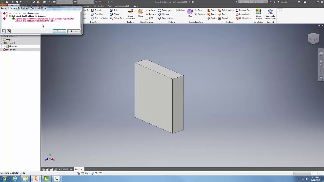Select the Split tool
The height and width of the screenshot is (182, 324).
point(114,10)
